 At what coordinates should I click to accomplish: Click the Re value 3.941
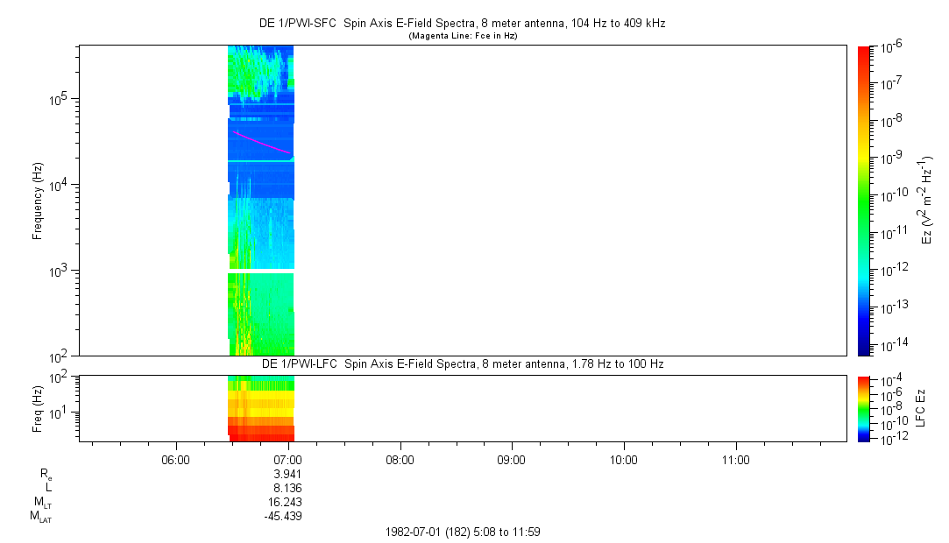[x=288, y=474]
